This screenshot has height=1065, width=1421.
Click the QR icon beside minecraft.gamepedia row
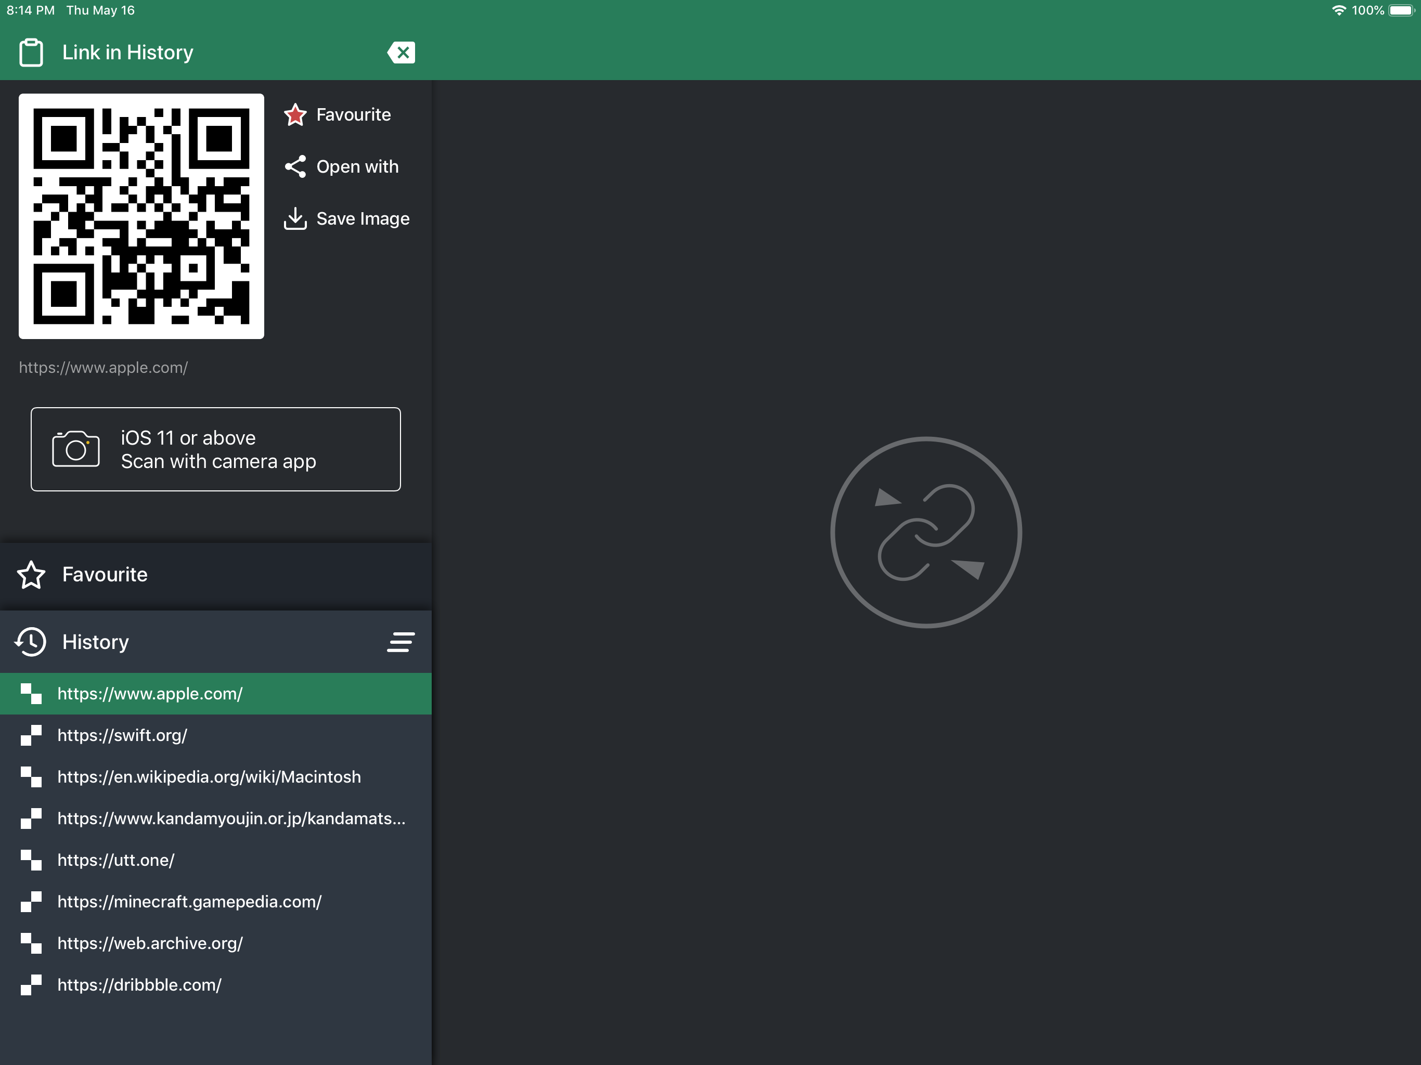tap(31, 902)
